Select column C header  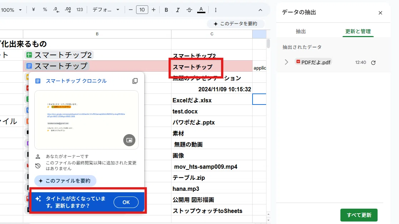212,34
